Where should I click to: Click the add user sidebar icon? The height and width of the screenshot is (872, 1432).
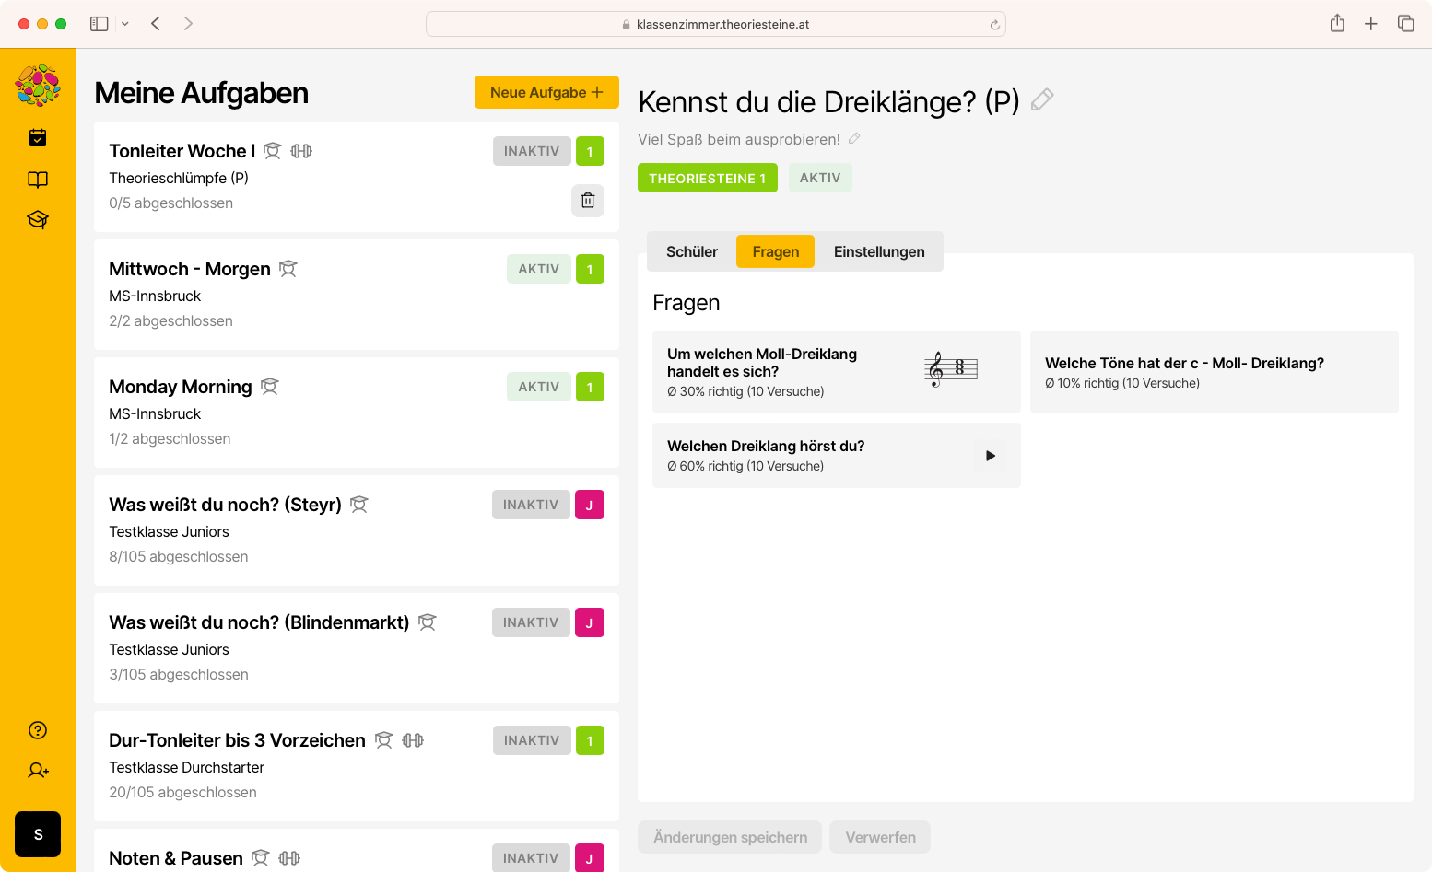pos(38,771)
